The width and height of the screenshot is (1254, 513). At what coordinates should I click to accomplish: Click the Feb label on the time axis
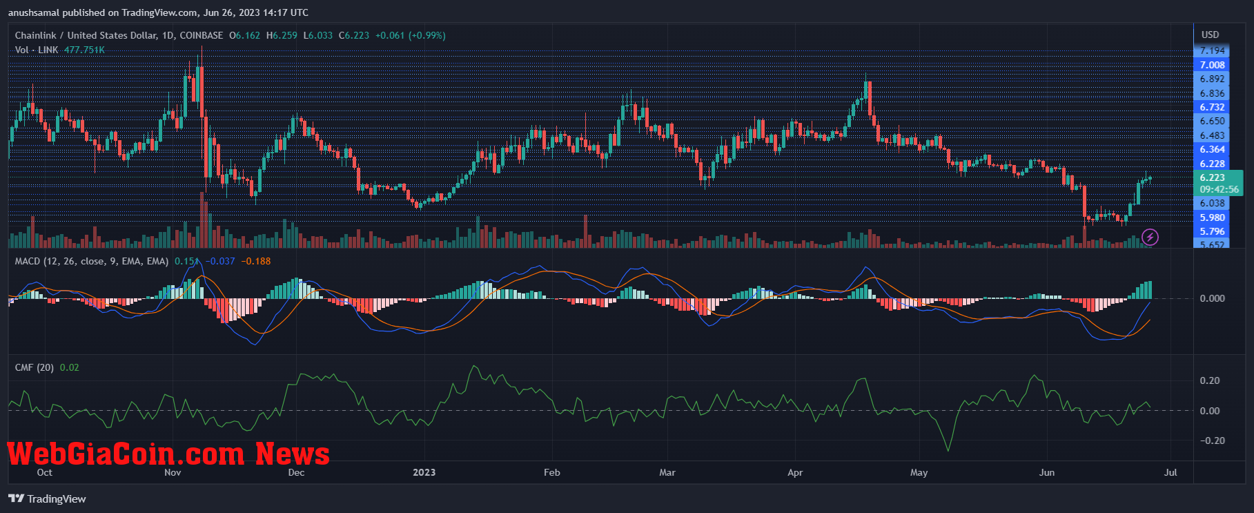pos(551,472)
